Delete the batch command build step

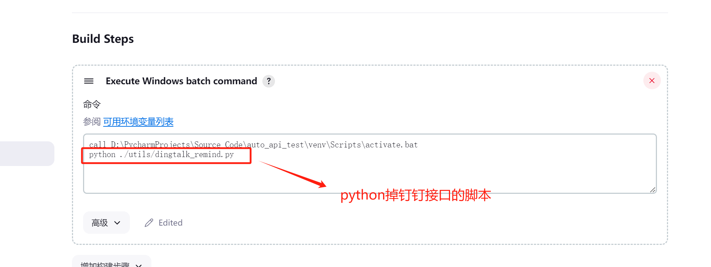(x=652, y=81)
